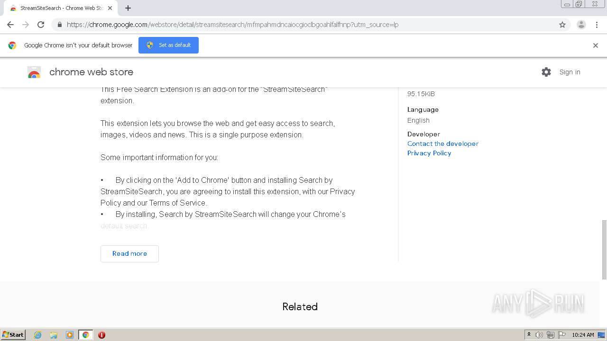This screenshot has width=607, height=341.
Task: Click the Related section heading
Action: coord(300,306)
